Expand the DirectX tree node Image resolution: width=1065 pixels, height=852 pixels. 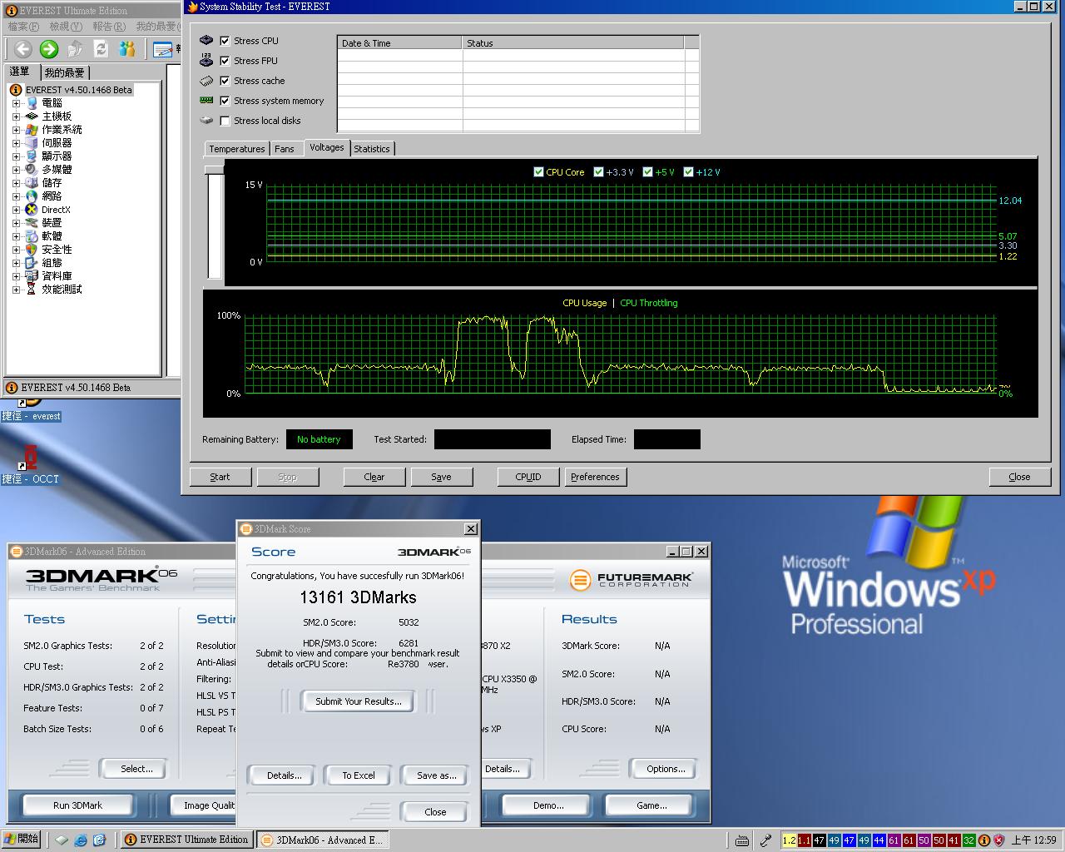point(16,210)
